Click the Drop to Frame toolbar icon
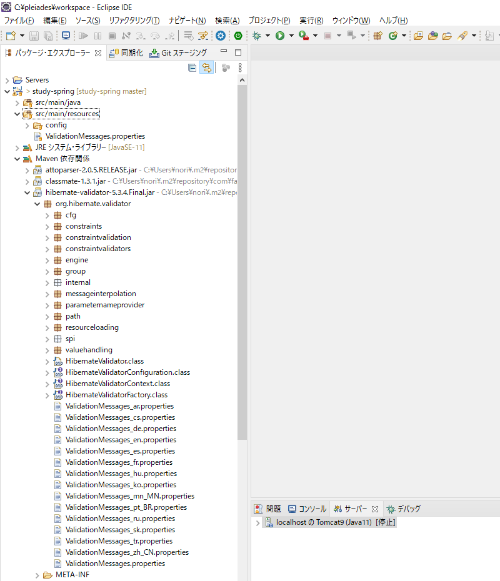The image size is (500, 581). pos(189,36)
